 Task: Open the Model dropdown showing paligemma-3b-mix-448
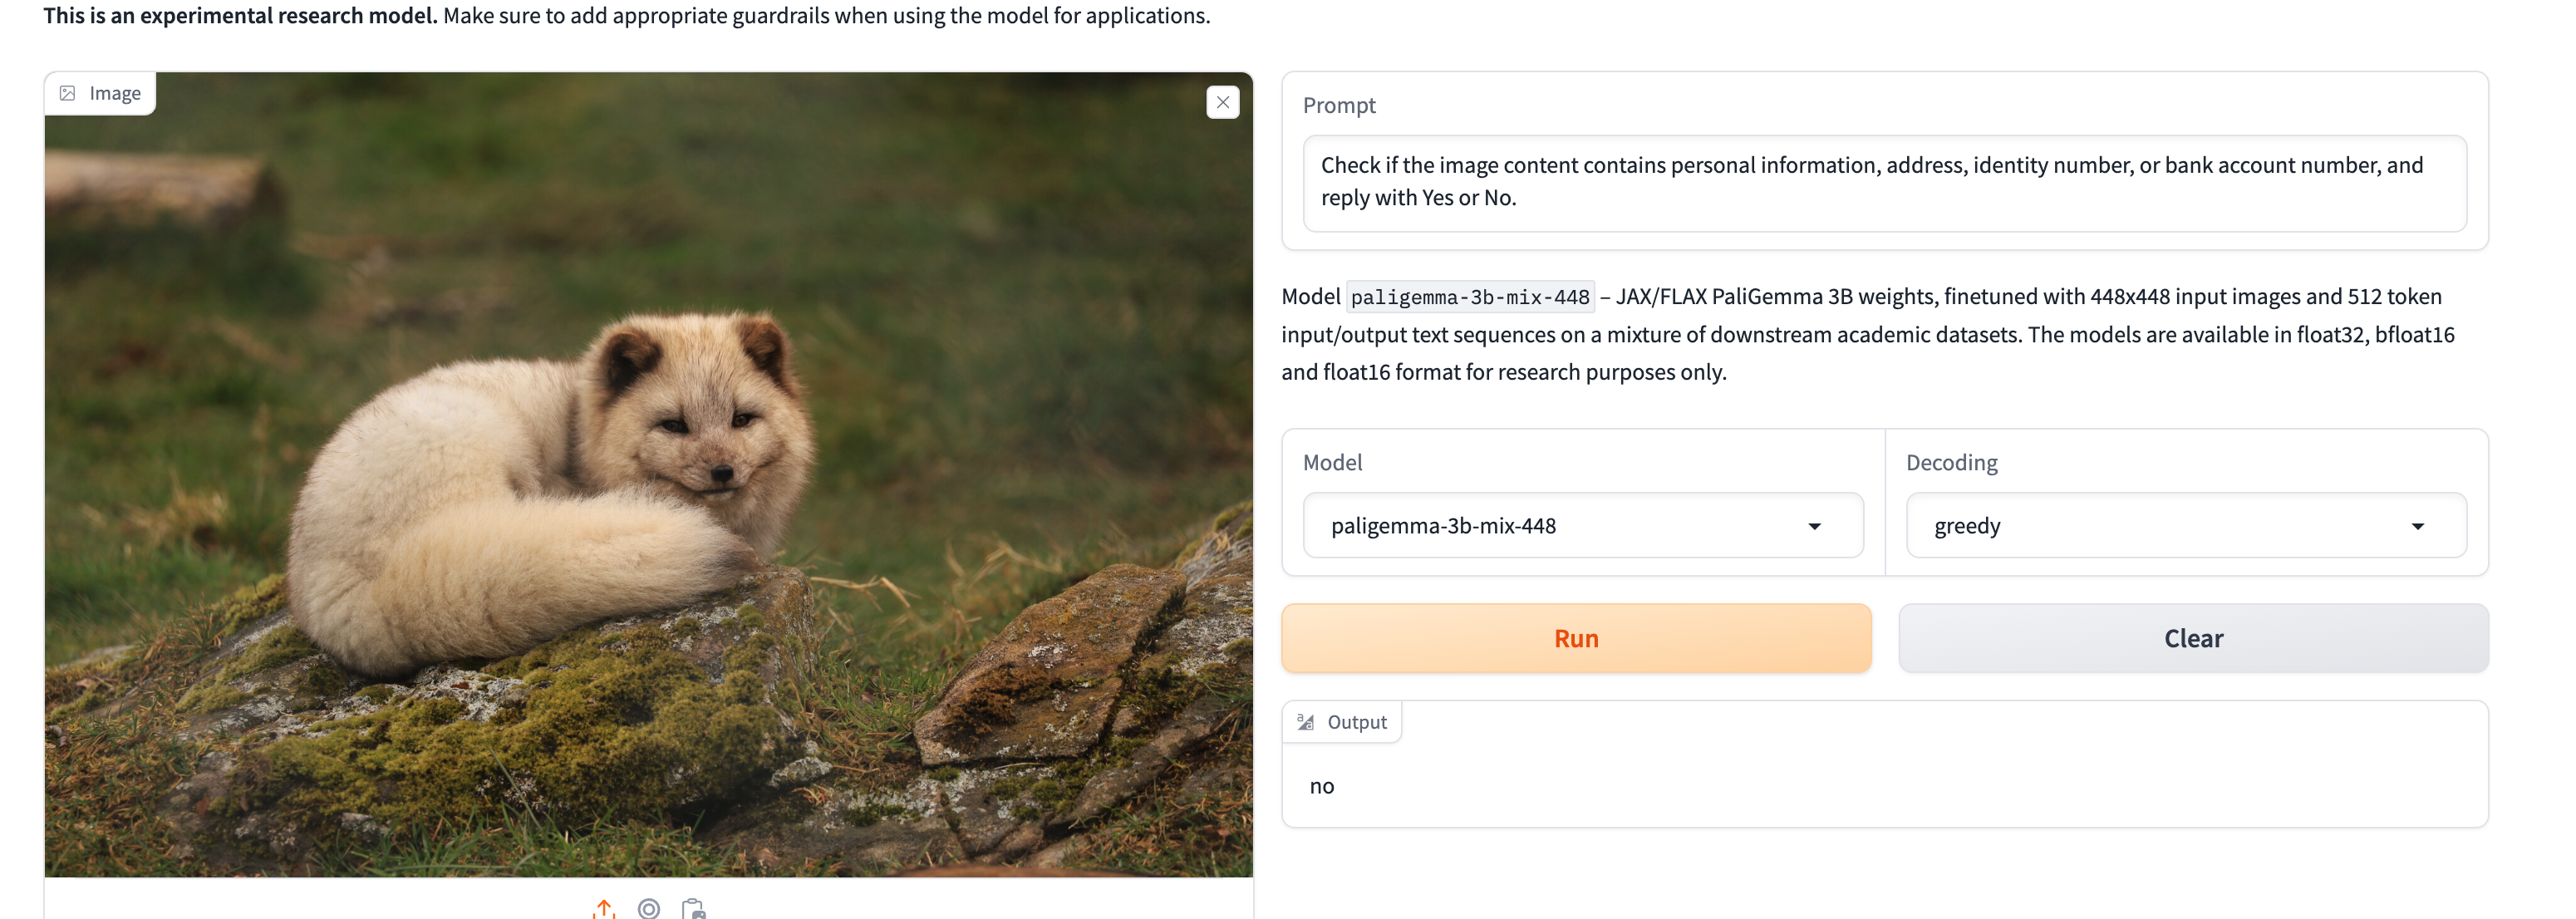1582,525
